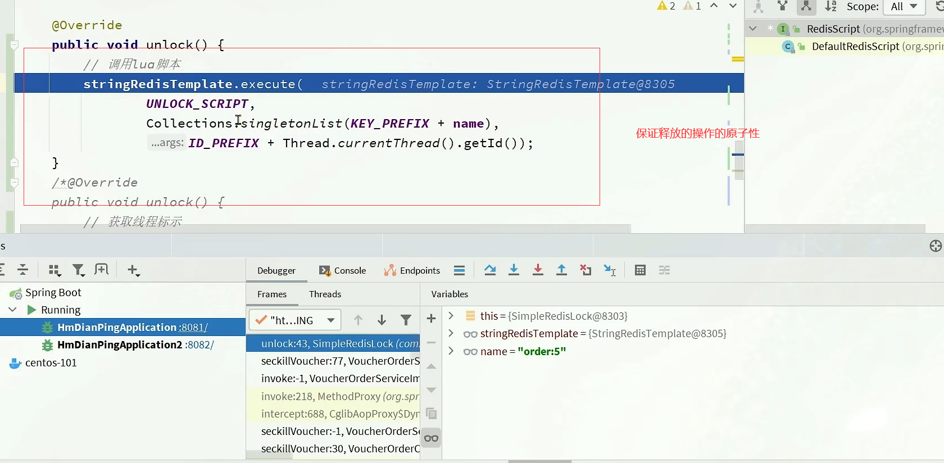Open the Threads tab

point(325,294)
